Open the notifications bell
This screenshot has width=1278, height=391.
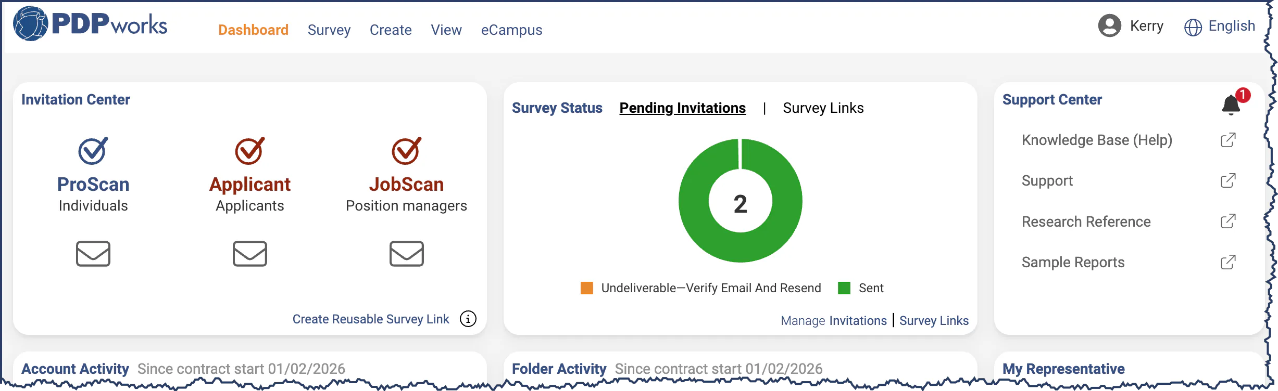[x=1231, y=104]
